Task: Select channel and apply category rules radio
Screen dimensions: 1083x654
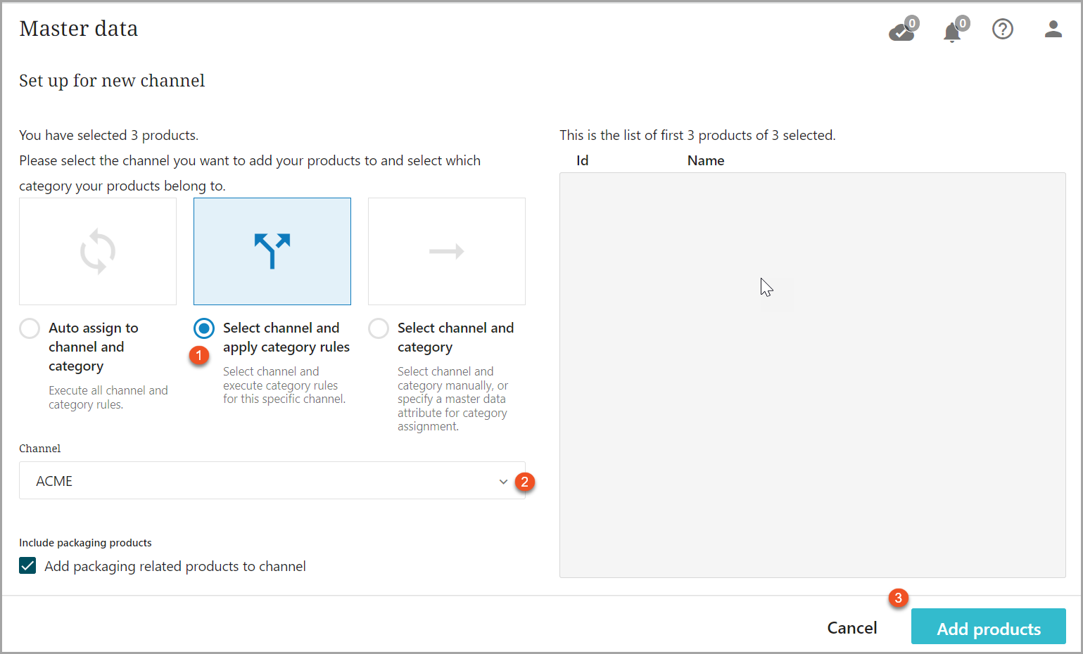Action: click(204, 328)
